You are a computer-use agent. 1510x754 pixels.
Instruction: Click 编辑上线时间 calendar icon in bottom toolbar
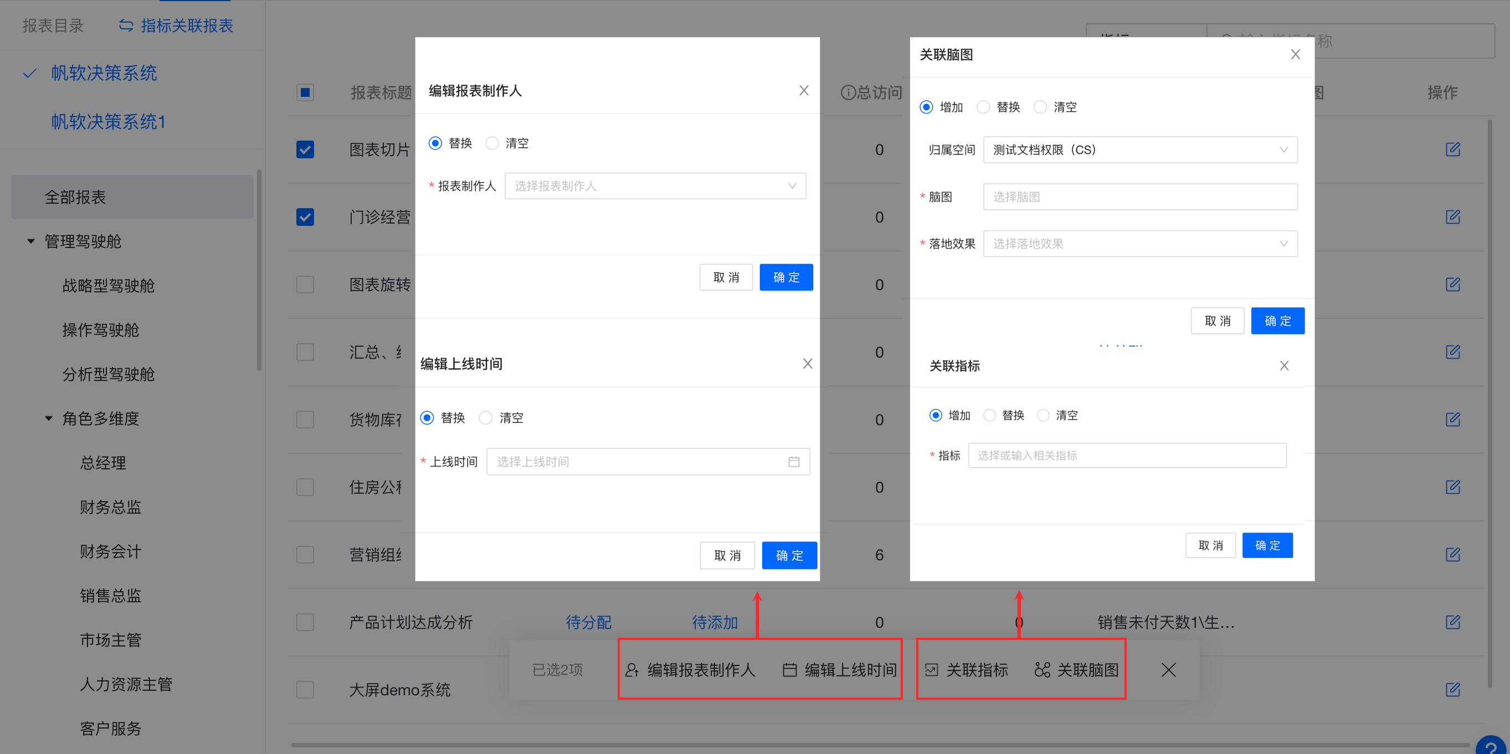(789, 670)
